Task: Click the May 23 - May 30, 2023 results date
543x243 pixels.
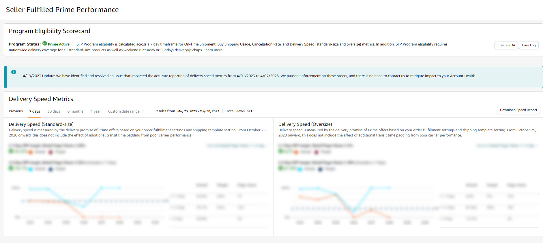Action: pos(198,111)
